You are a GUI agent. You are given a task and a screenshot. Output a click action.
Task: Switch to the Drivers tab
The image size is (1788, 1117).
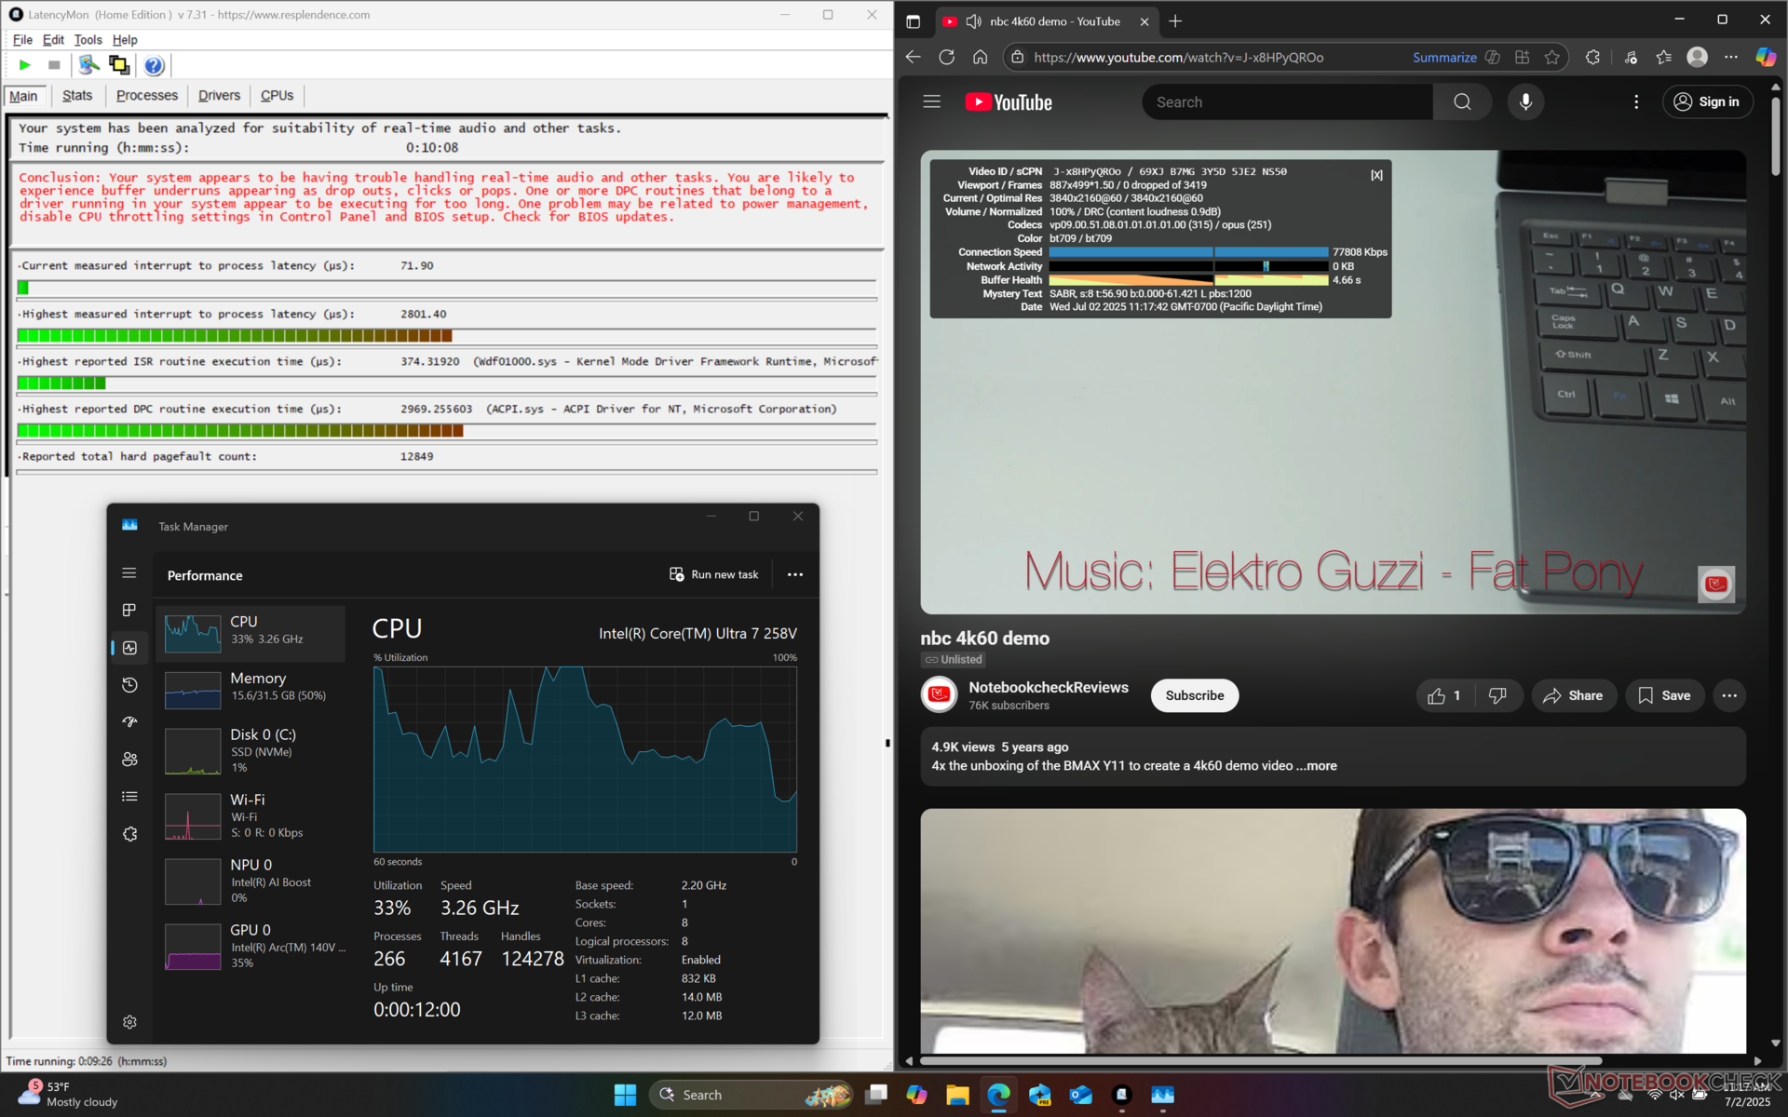tap(219, 96)
